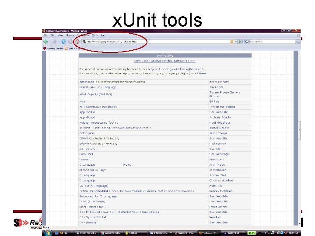Click the Firefox Forward arrow button
315x236 pixels.
tap(54, 42)
